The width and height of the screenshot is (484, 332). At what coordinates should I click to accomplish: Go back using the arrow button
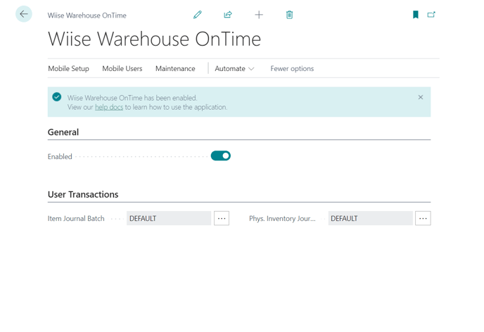click(24, 14)
